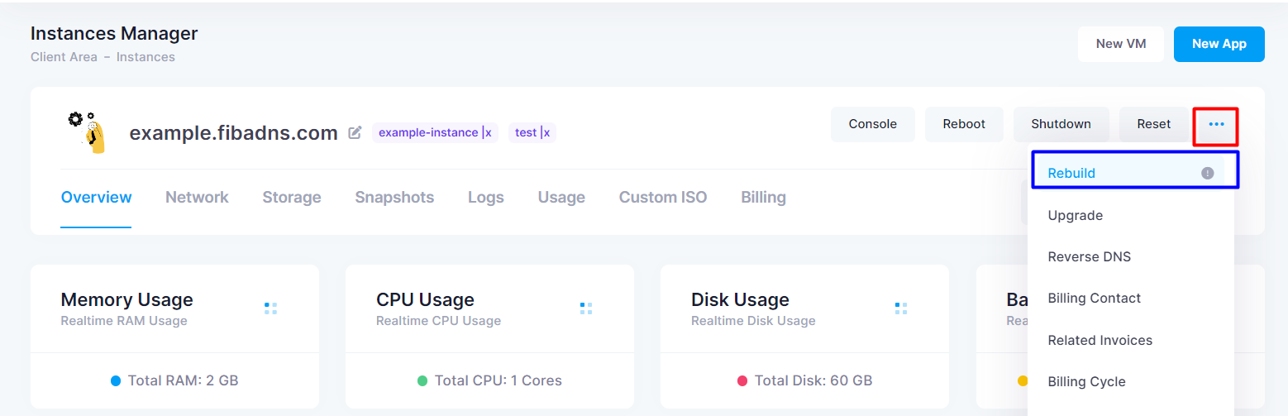
Task: Open the Billing tab
Action: (763, 197)
